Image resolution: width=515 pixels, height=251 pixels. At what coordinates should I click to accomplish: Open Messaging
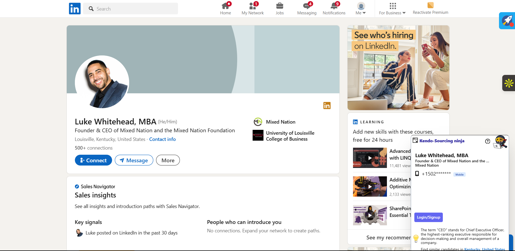[x=307, y=9]
